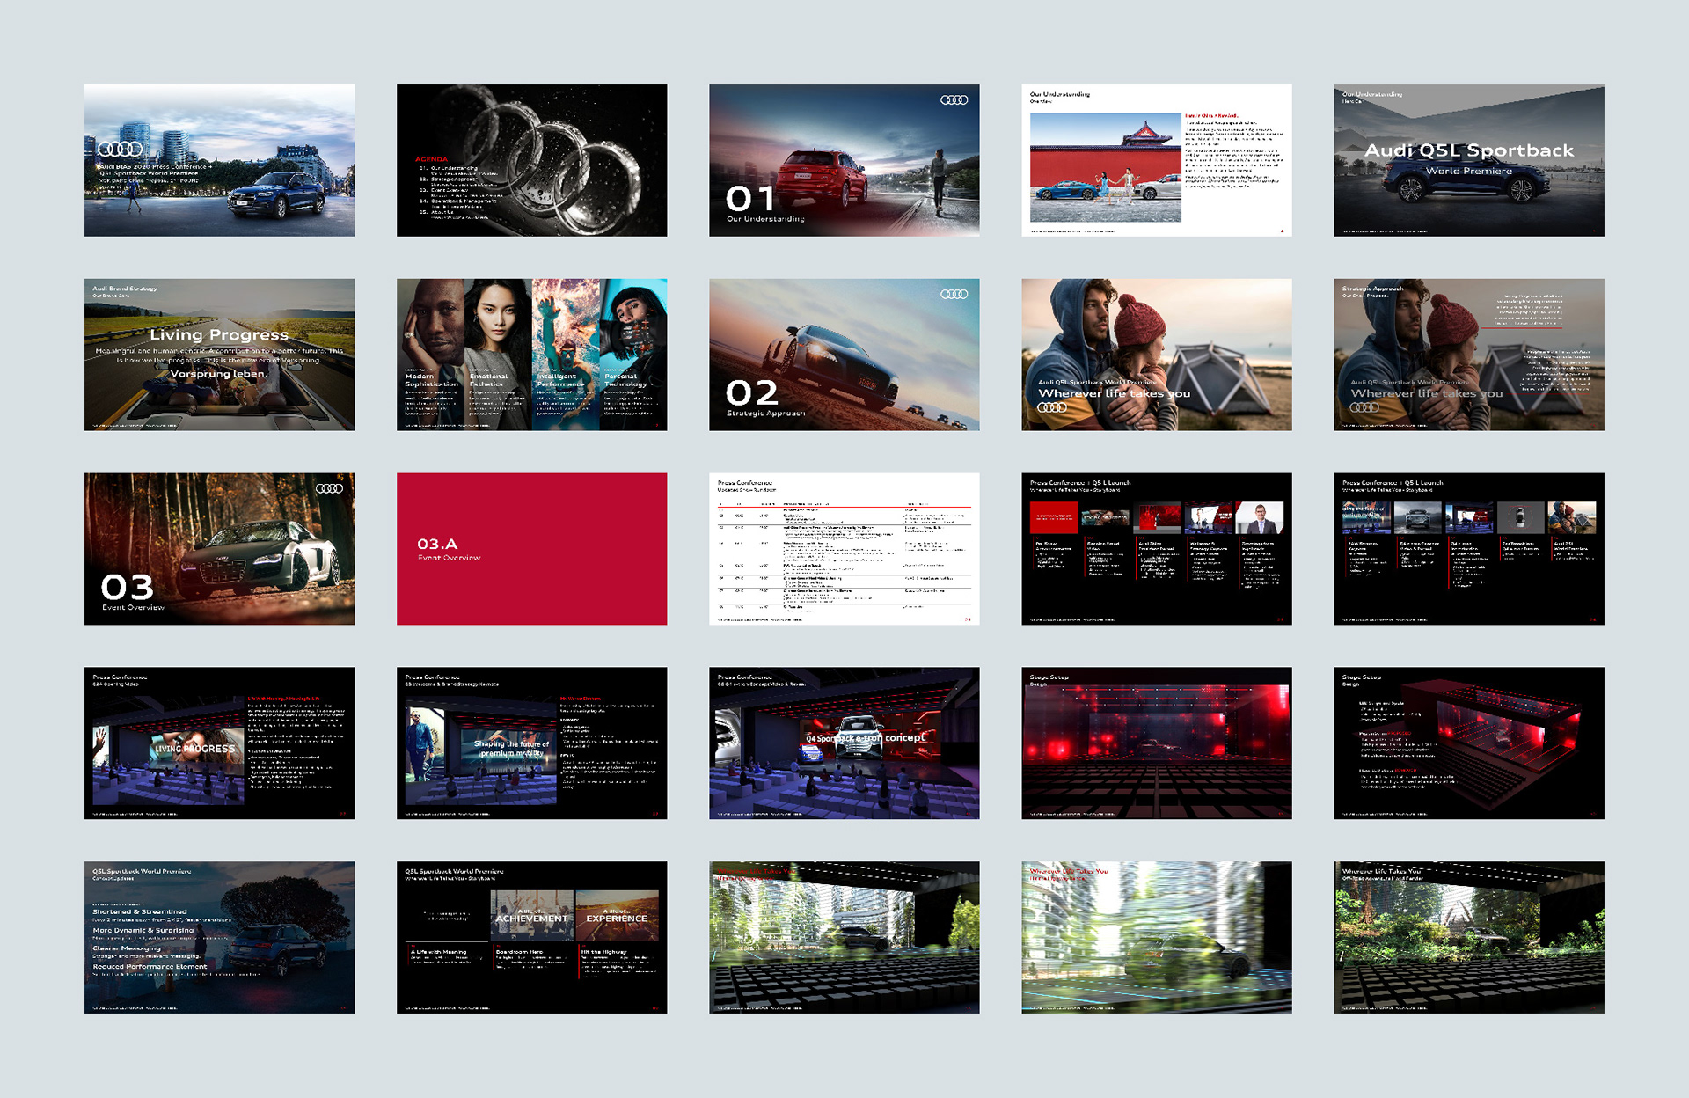Open the 03 Event Overview section slide
This screenshot has height=1098, width=1689.
point(219,549)
